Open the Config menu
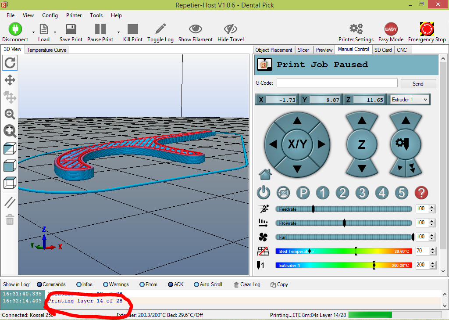This screenshot has height=320, width=449. pos(50,15)
